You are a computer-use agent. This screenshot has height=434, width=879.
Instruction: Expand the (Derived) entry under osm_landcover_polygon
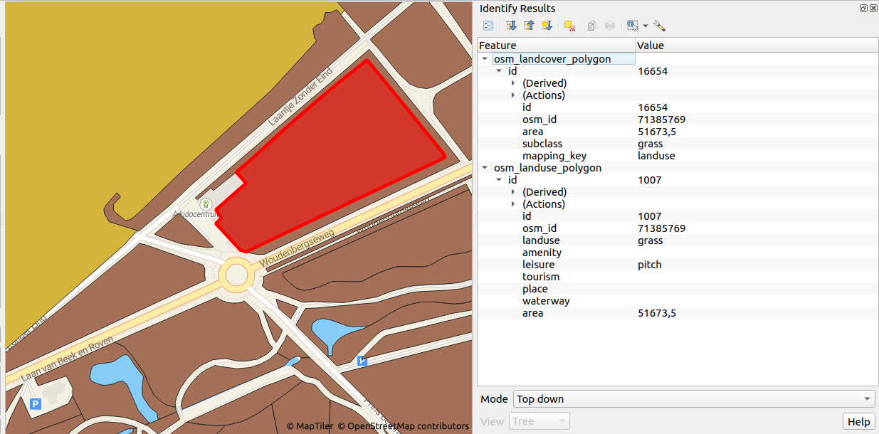pyautogui.click(x=514, y=83)
